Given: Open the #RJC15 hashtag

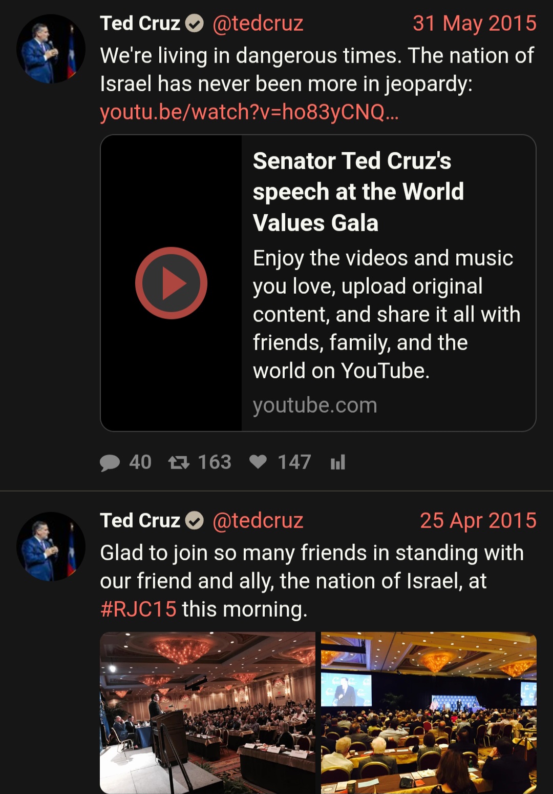Looking at the screenshot, I should coord(138,609).
